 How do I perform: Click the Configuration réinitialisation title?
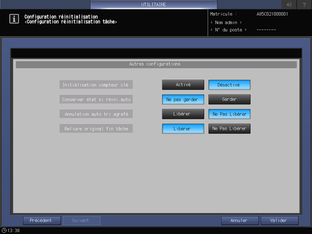(x=61, y=17)
